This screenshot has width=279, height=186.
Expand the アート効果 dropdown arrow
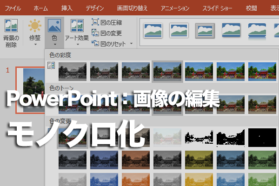[78, 44]
